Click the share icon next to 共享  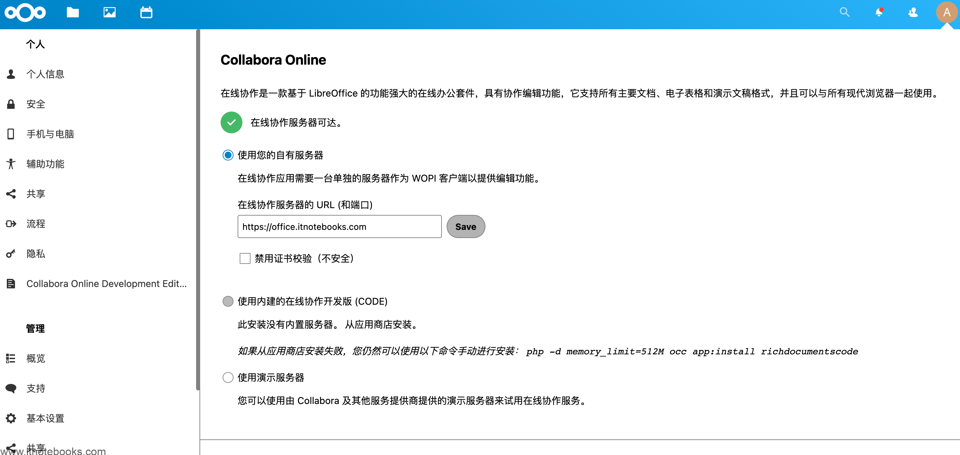coord(11,193)
